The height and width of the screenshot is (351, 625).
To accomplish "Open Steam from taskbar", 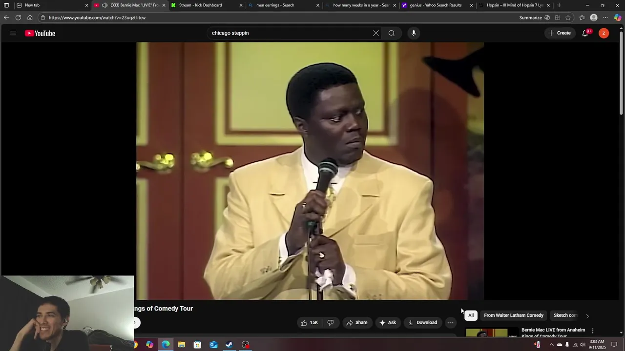I will pos(229,345).
